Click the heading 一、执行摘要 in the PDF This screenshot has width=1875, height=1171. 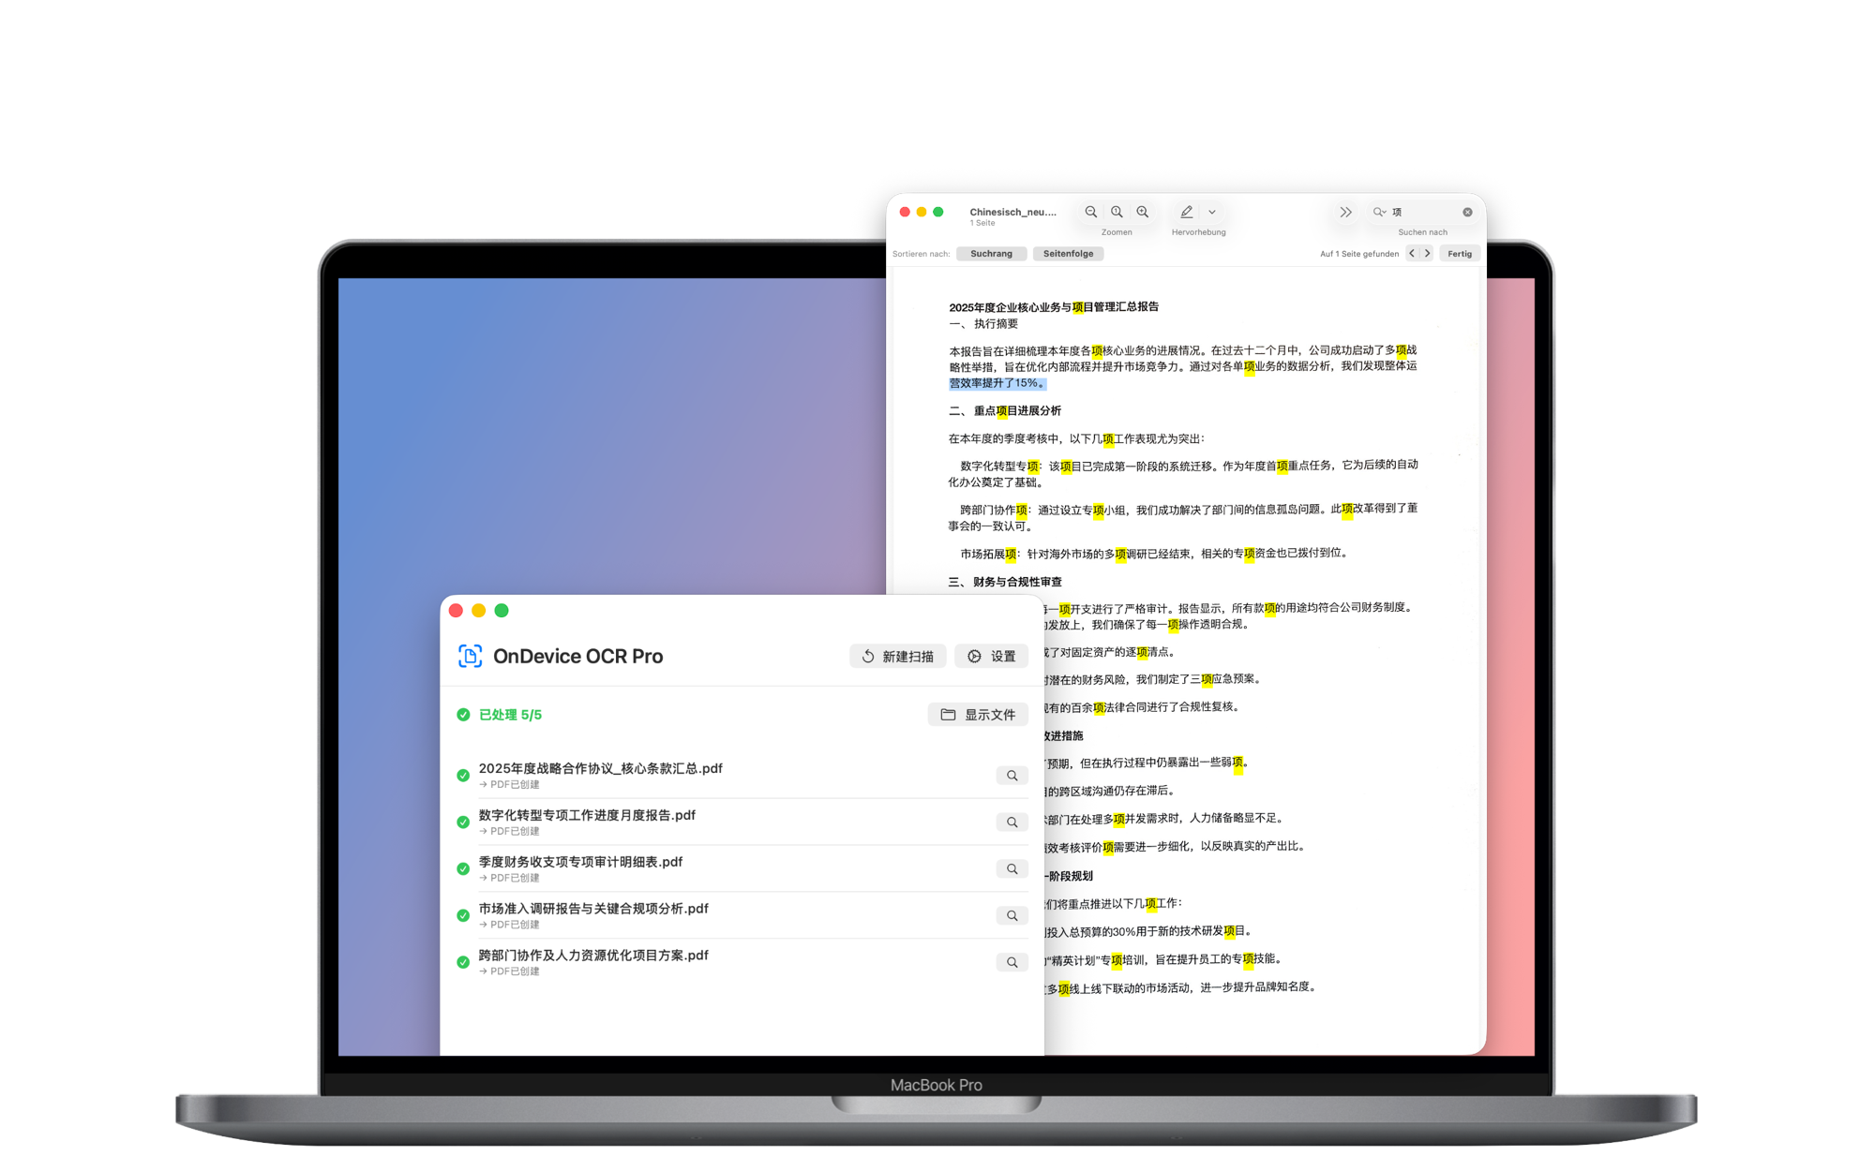coord(983,324)
